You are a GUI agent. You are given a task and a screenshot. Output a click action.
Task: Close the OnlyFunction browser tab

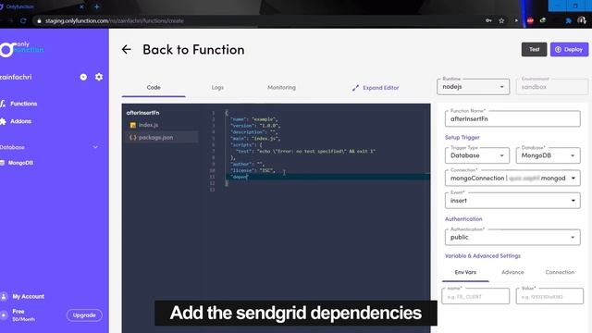tap(81, 6)
